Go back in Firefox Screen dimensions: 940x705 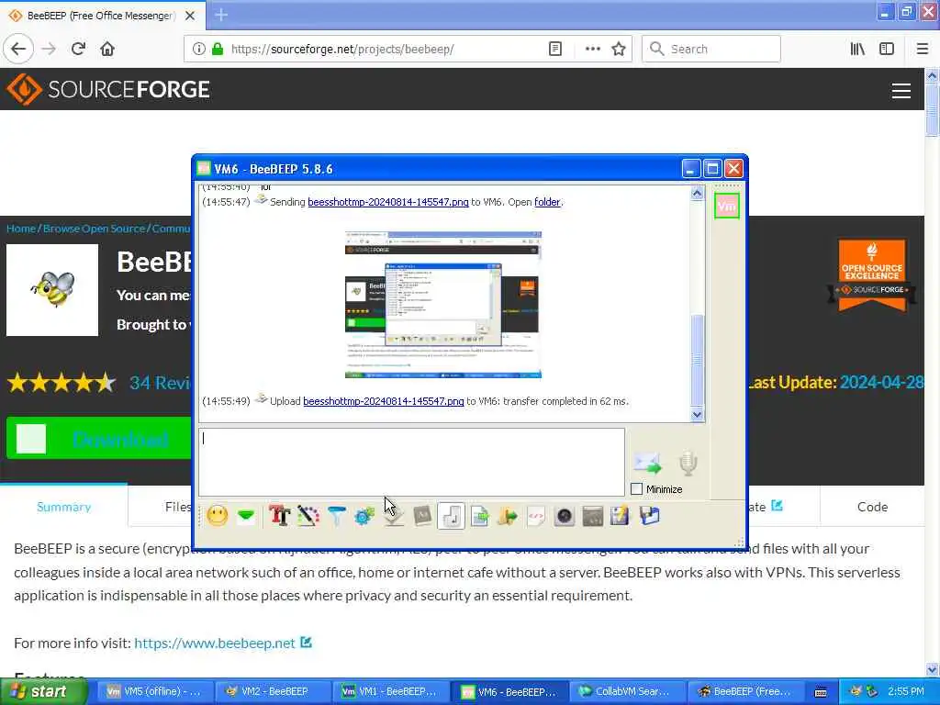coord(18,49)
